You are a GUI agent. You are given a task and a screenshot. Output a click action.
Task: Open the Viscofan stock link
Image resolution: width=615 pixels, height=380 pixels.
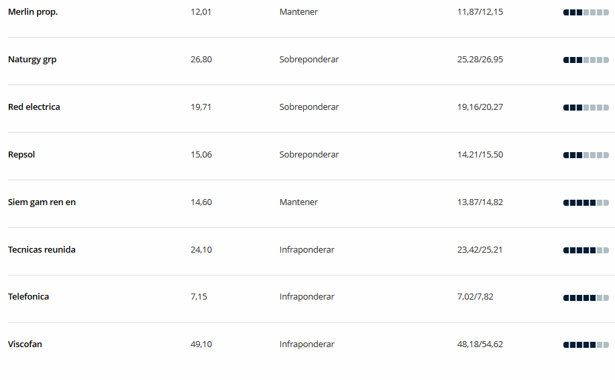(x=25, y=344)
